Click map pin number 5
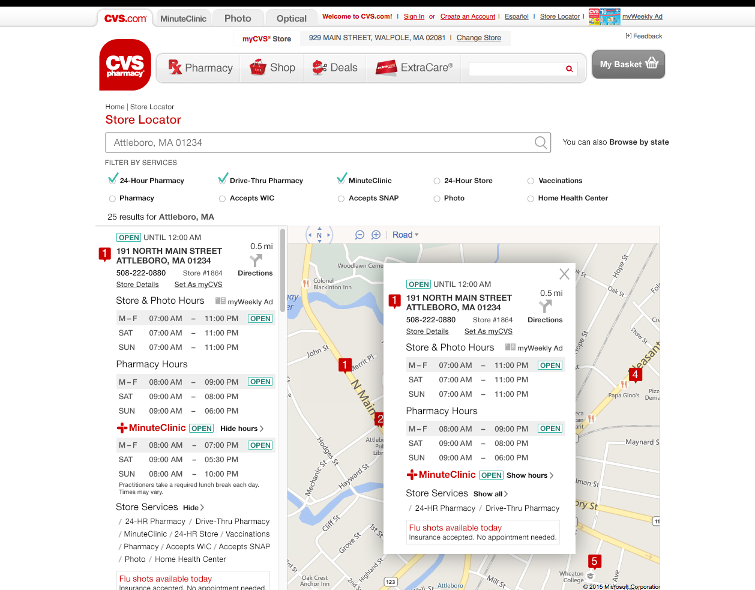This screenshot has height=590, width=755. pos(594,562)
